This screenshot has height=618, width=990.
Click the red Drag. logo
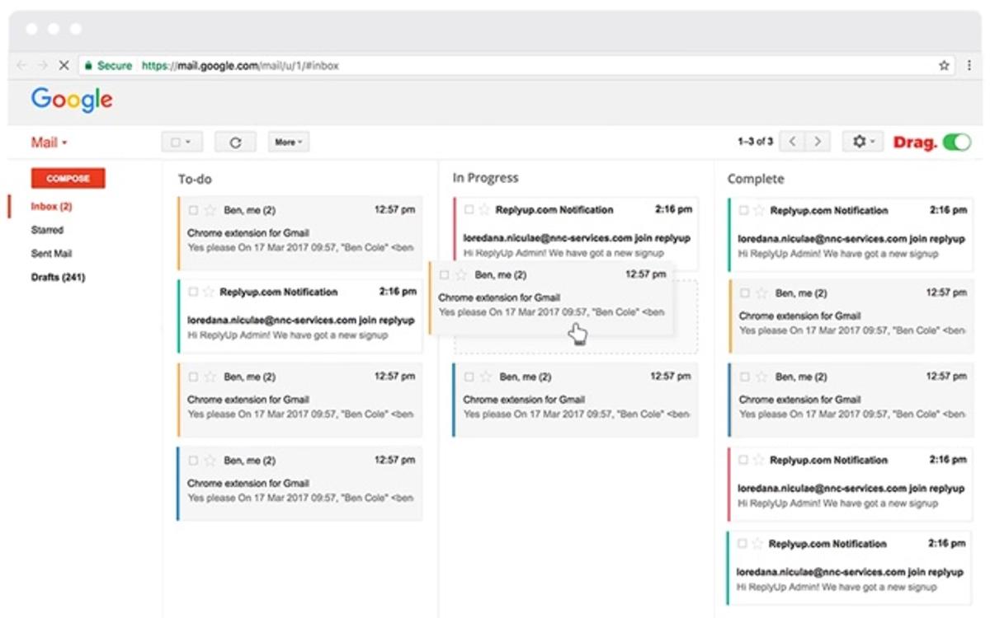915,143
